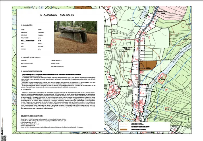Click the MONTE VELLO label at the map's top
Screen dimensions: 203x141
(x=163, y=12)
